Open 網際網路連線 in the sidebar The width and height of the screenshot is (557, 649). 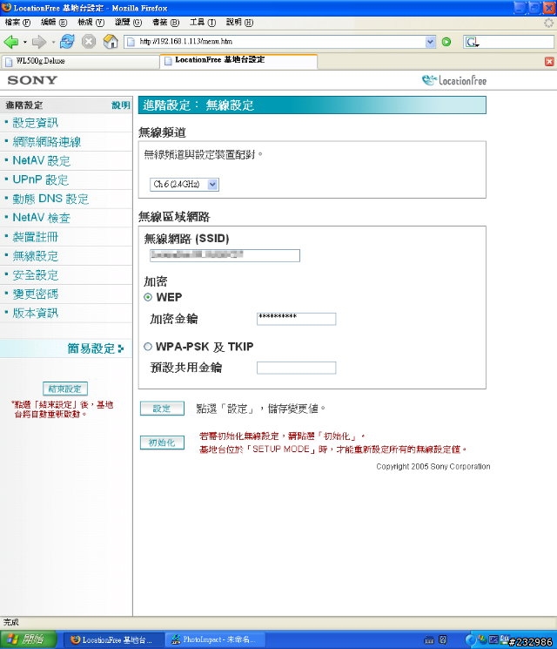(47, 141)
